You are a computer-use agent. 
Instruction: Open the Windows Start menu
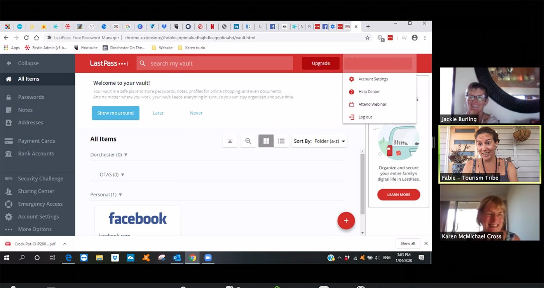click(7, 258)
